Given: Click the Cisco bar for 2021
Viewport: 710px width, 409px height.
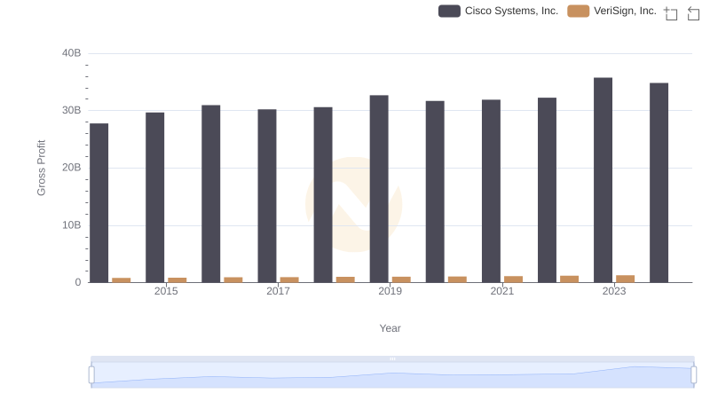Looking at the screenshot, I should tap(492, 192).
